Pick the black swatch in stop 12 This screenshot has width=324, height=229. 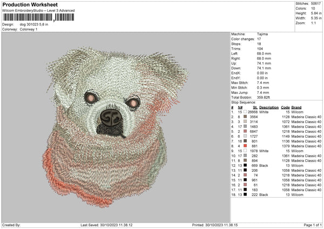[x=245, y=165]
